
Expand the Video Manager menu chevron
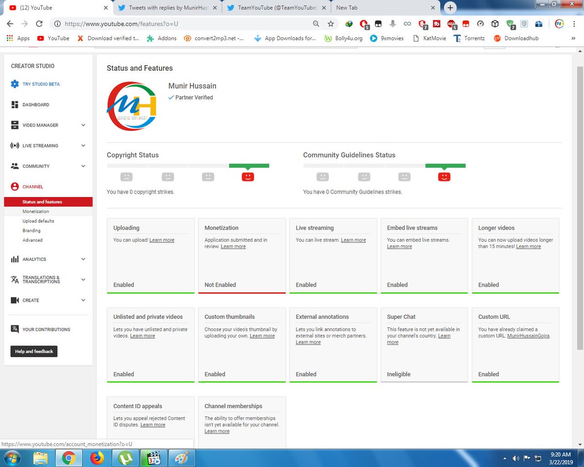[x=83, y=125]
